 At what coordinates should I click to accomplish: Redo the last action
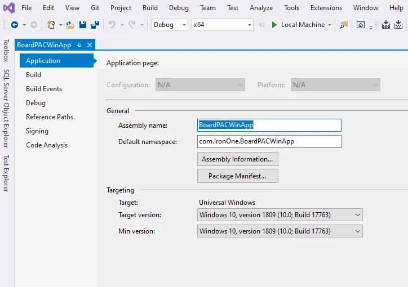[x=132, y=25]
